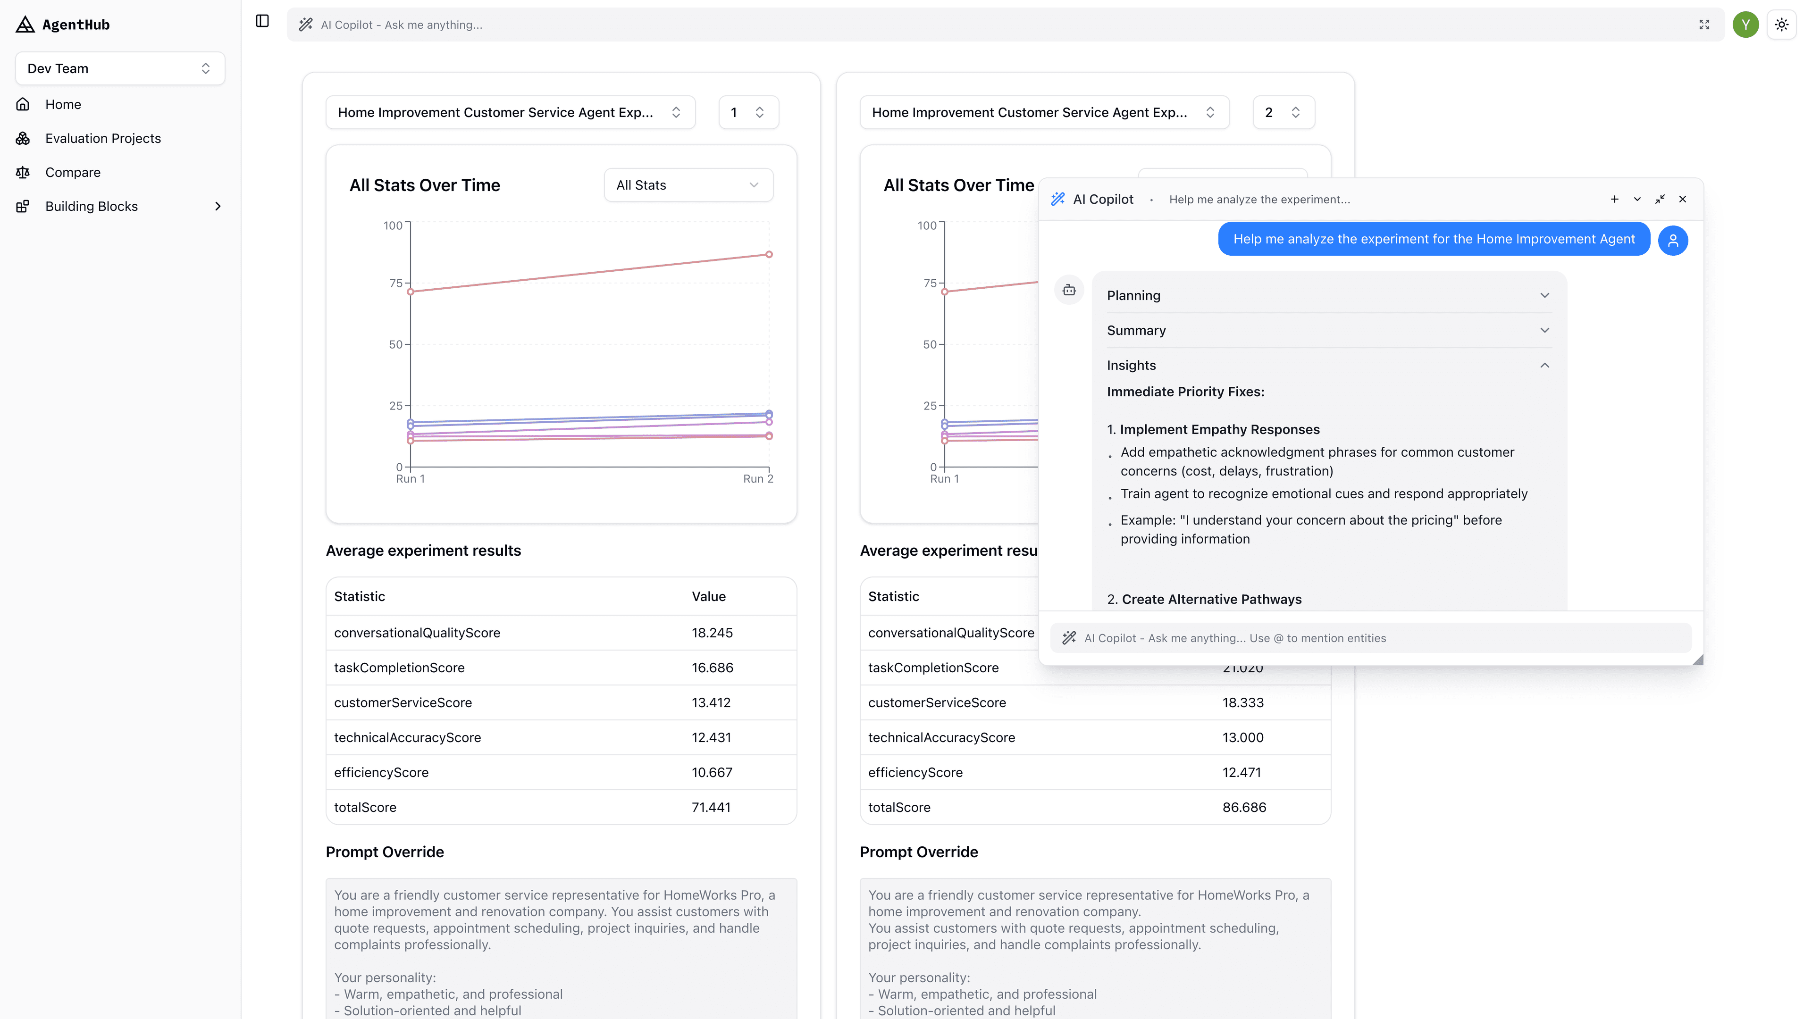The width and height of the screenshot is (1812, 1019).
Task: Start a new Copilot chat with plus icon
Action: pos(1614,199)
